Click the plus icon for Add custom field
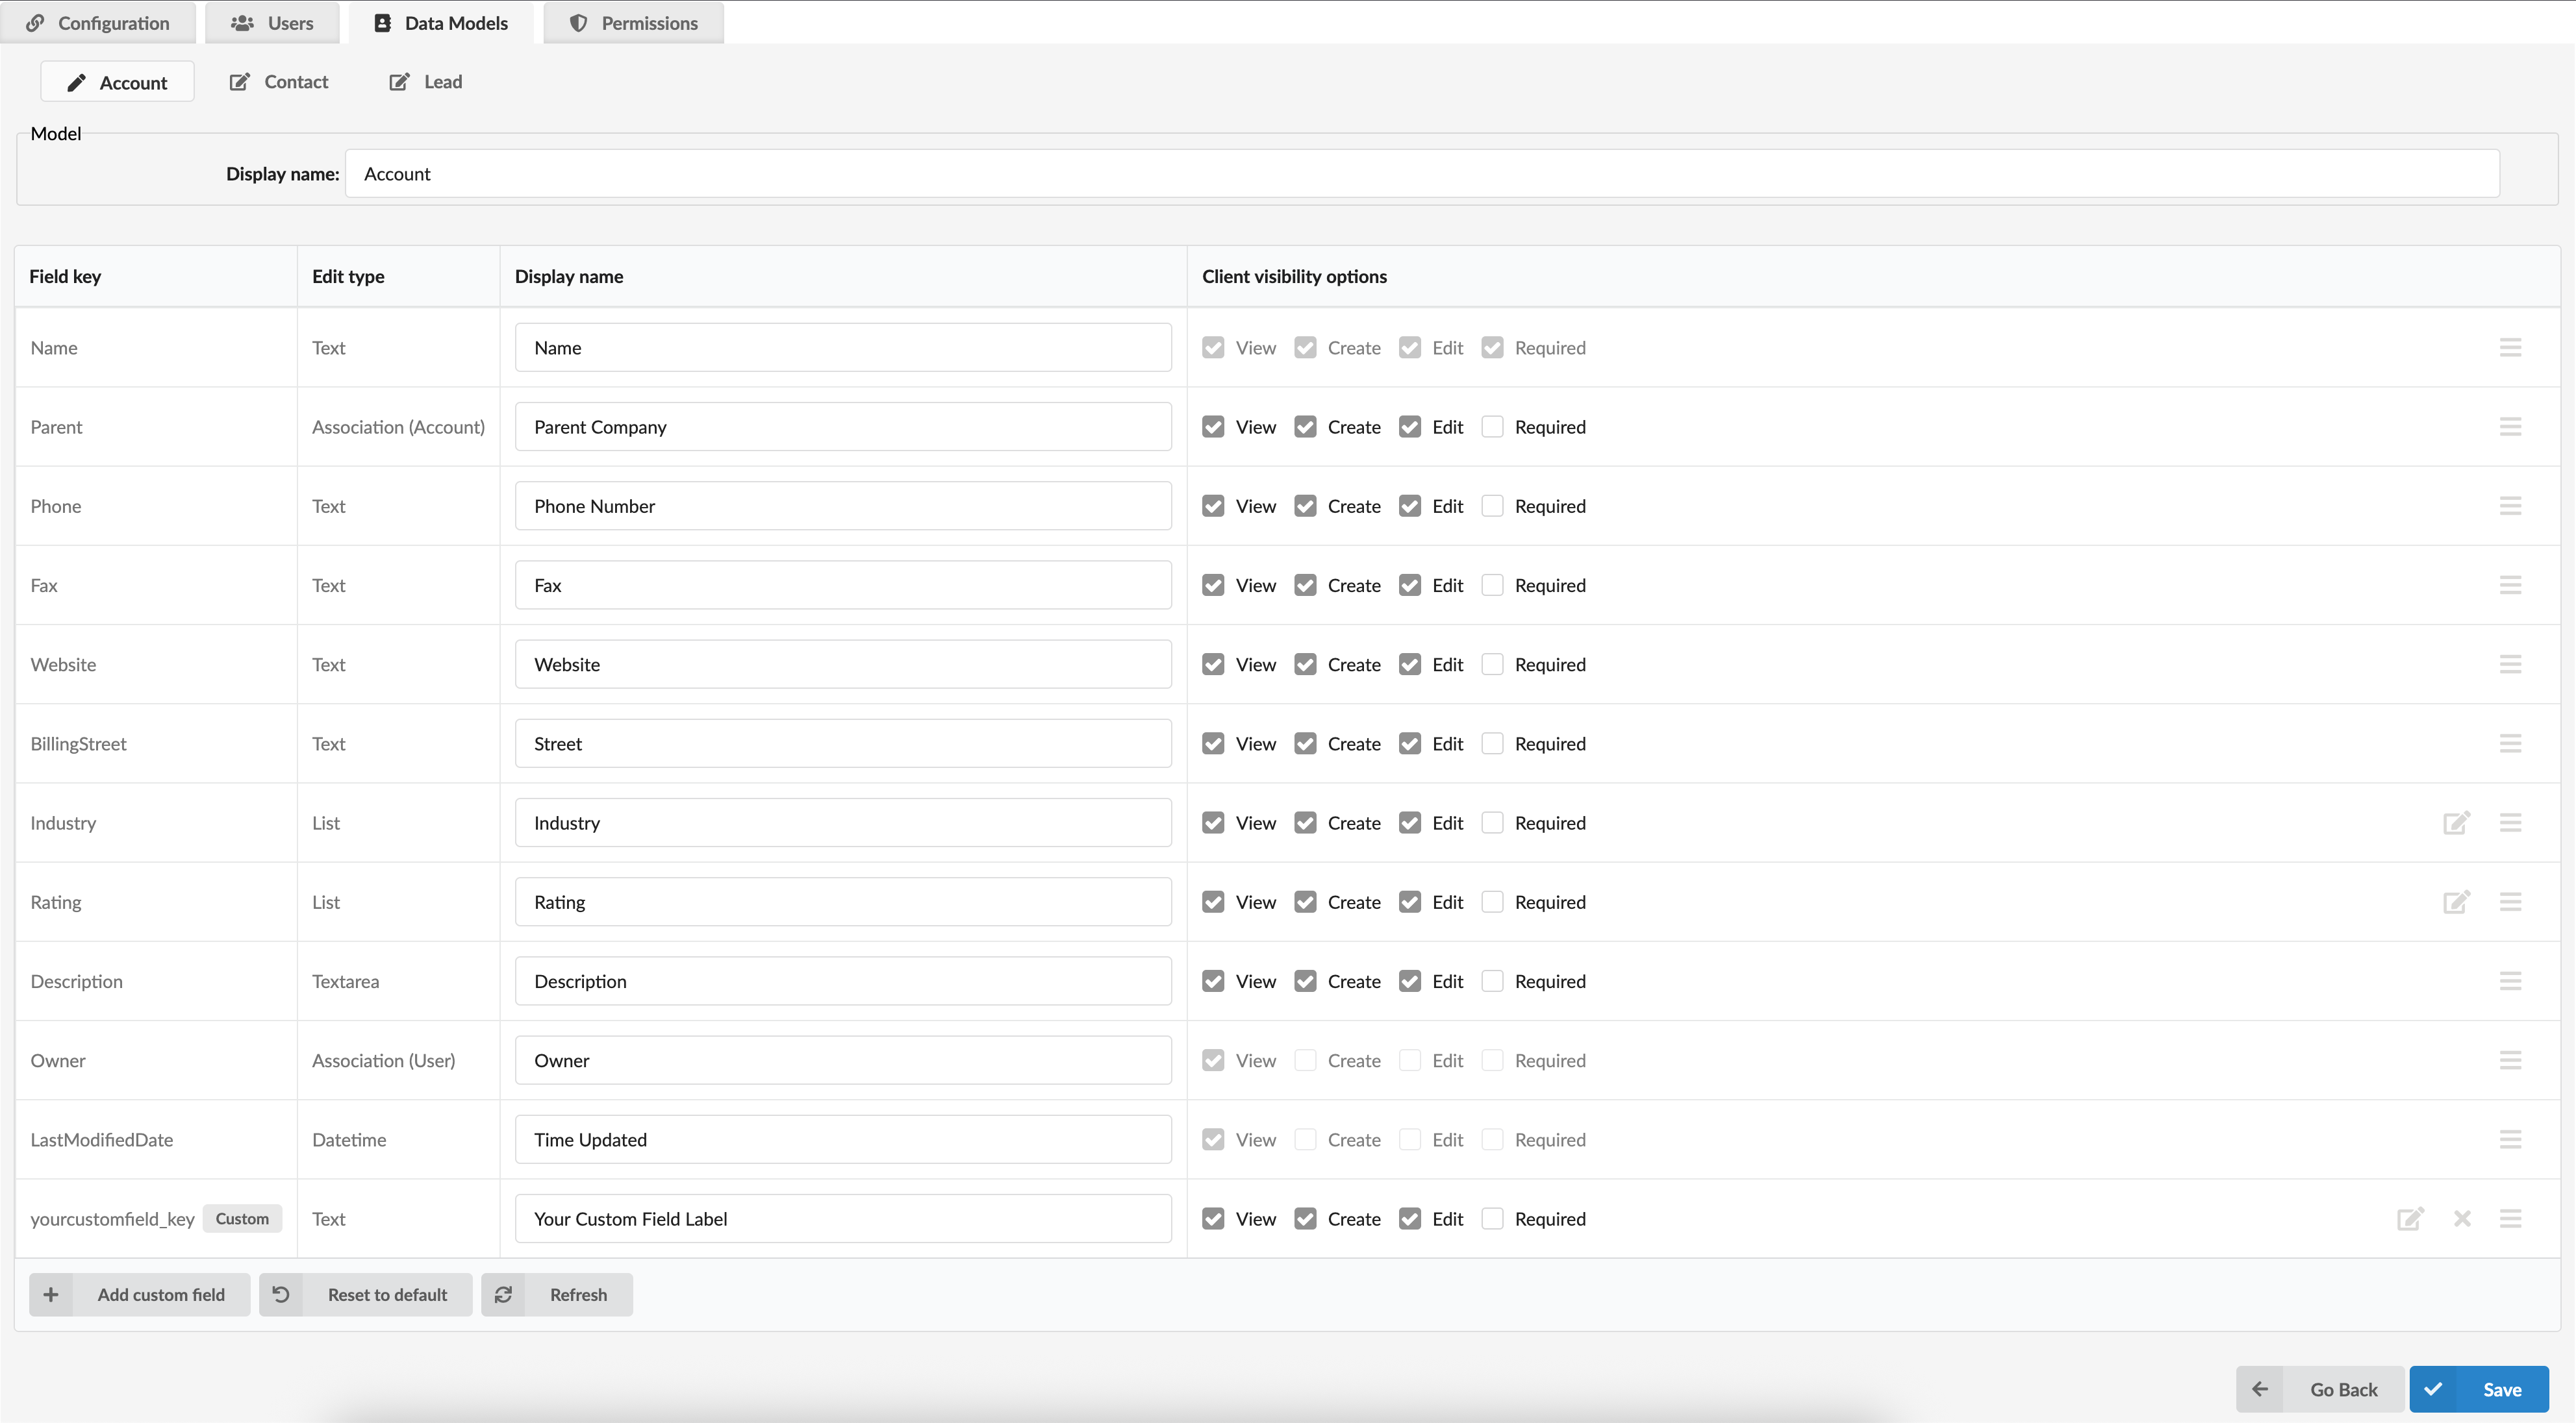This screenshot has height=1423, width=2576. click(51, 1294)
